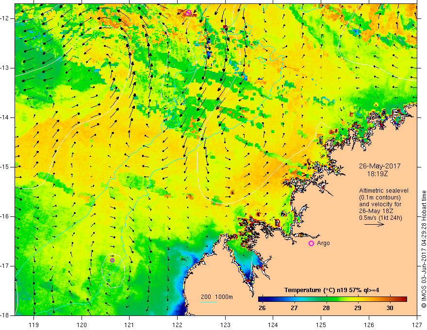Click the yellow colorbar section at 29
The width and height of the screenshot is (427, 330).
pos(358,299)
